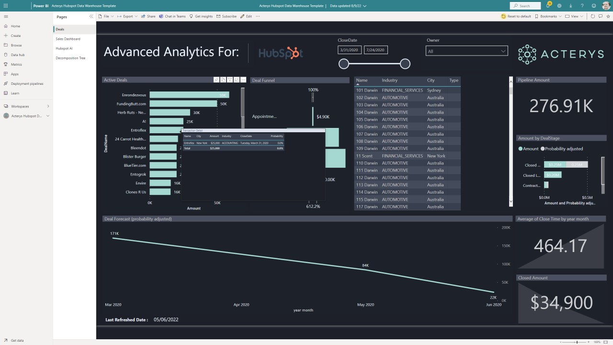Select the 11 Scent row in the table
613x345 pixels.
pos(407,156)
